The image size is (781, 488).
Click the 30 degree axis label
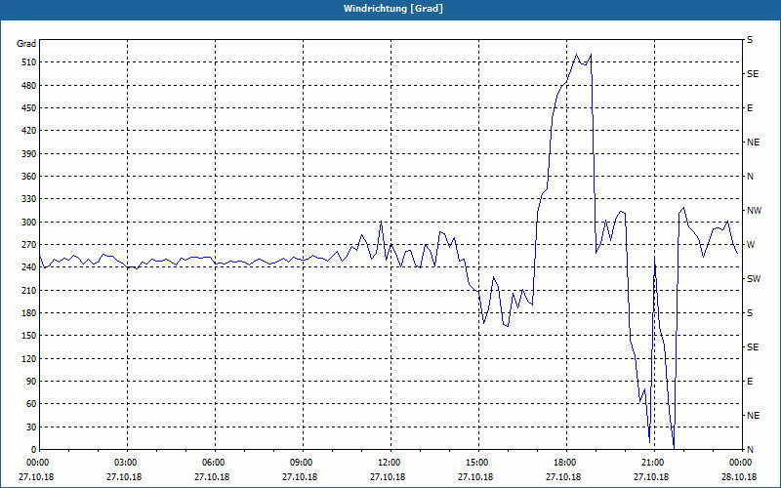(x=31, y=427)
